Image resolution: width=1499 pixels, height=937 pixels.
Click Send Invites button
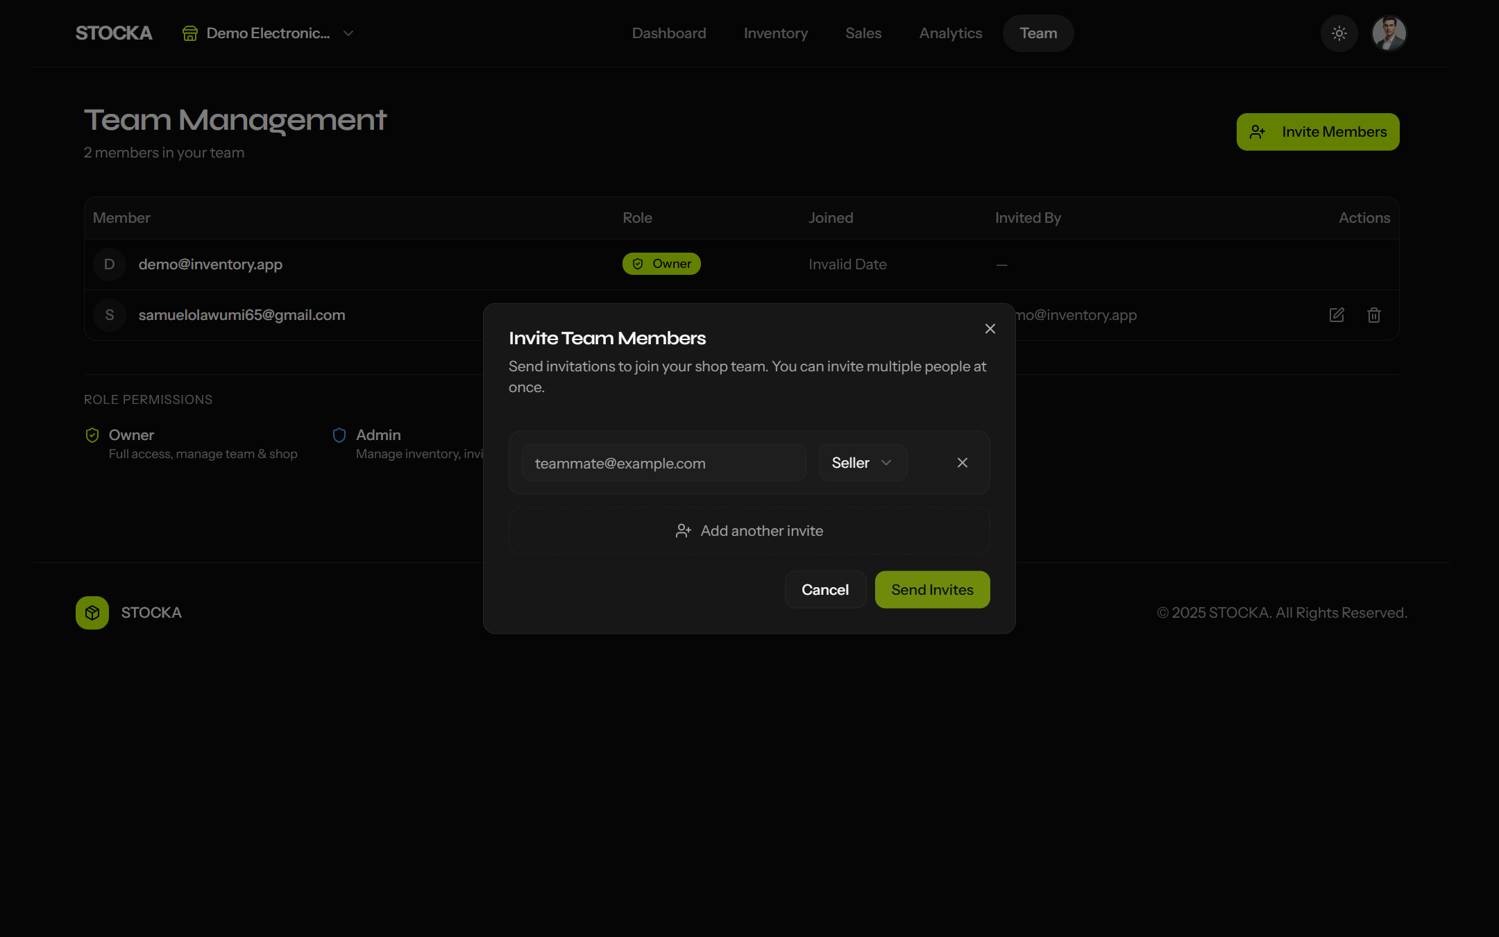[931, 590]
